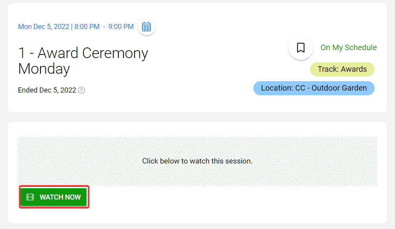Select the On My Schedule label
The width and height of the screenshot is (395, 229).
pos(349,47)
